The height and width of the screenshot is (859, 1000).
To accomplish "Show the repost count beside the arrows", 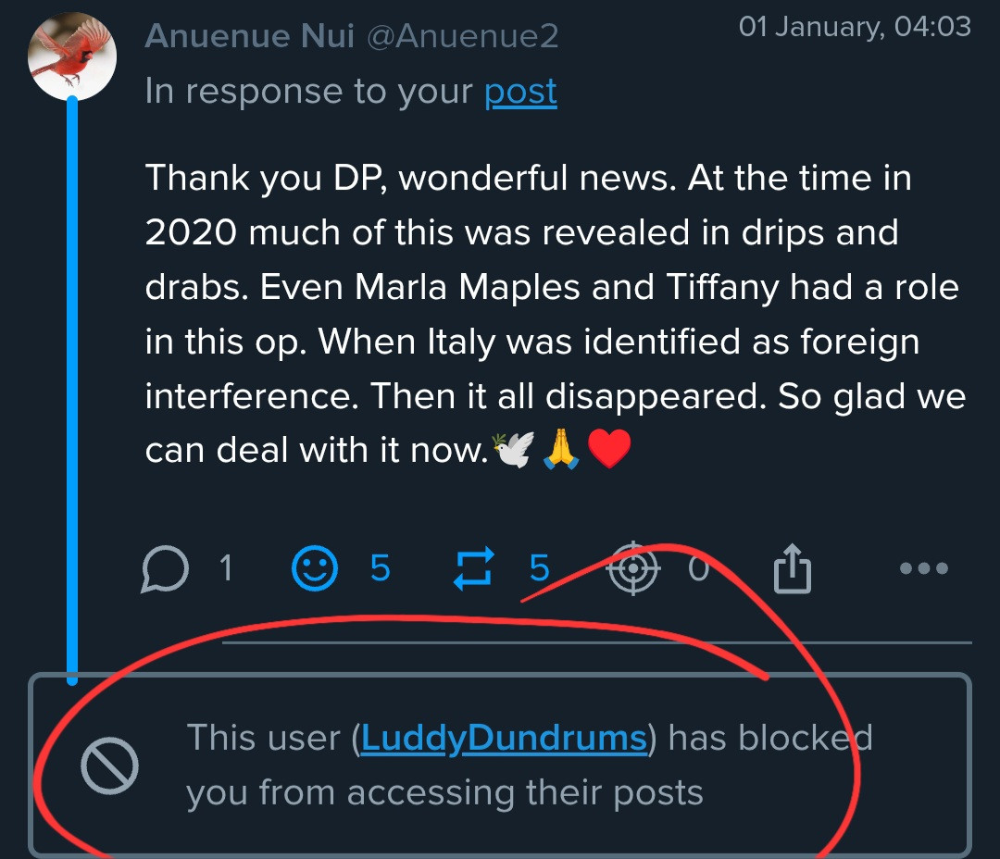I will [539, 568].
